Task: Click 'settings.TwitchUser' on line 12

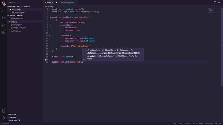Action: pyautogui.click(x=85, y=38)
